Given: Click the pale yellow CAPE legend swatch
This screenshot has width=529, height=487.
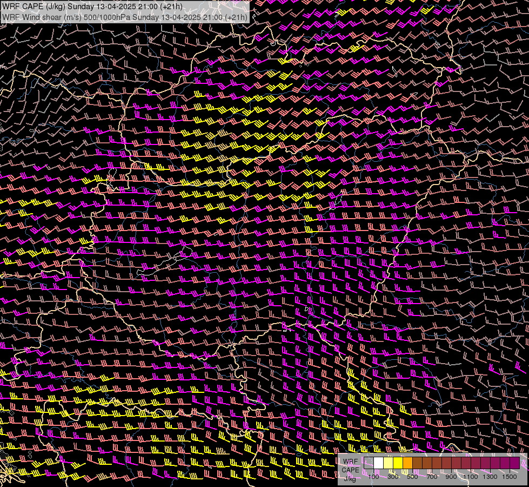Looking at the screenshot, I should (389, 463).
